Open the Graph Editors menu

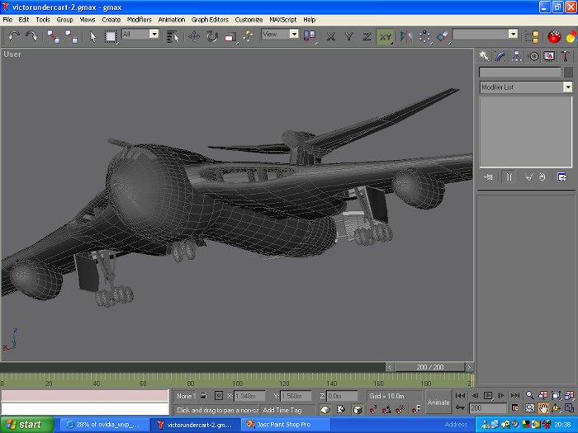tap(210, 19)
